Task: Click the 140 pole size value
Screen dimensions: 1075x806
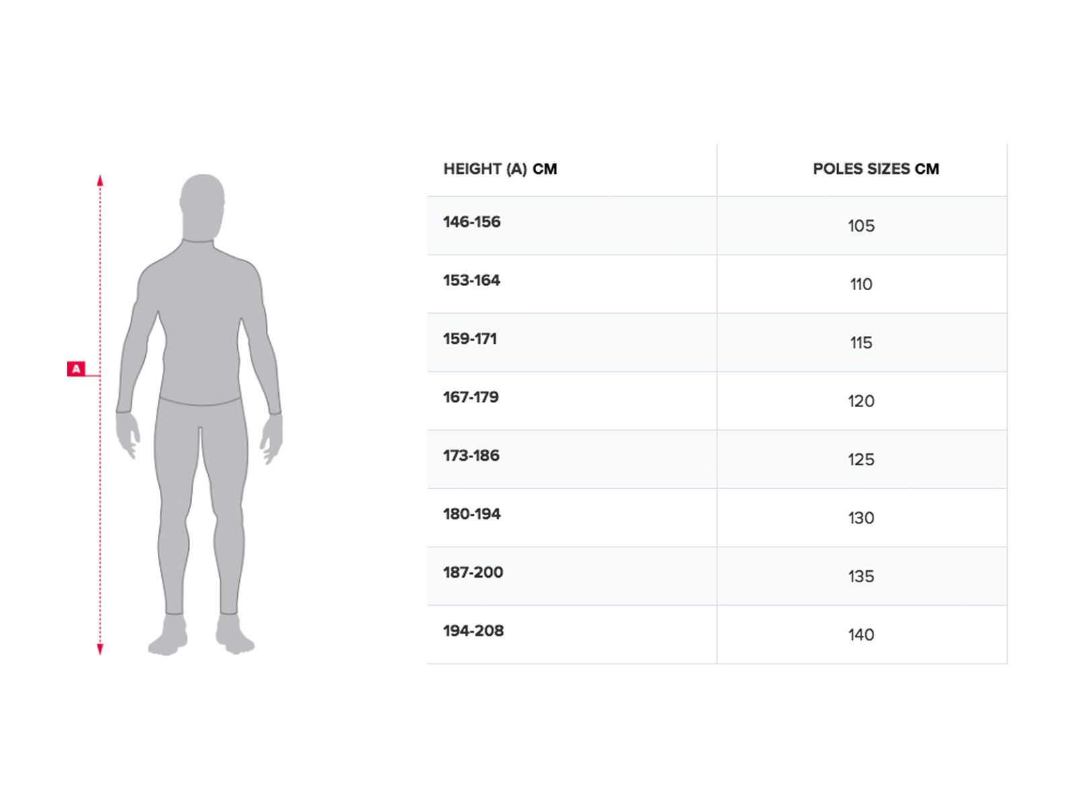Action: pos(861,635)
